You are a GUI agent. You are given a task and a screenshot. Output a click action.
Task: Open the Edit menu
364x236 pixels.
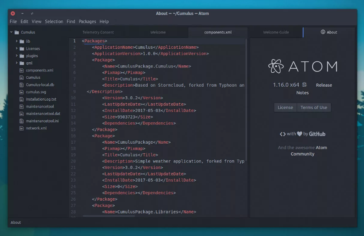coord(24,21)
